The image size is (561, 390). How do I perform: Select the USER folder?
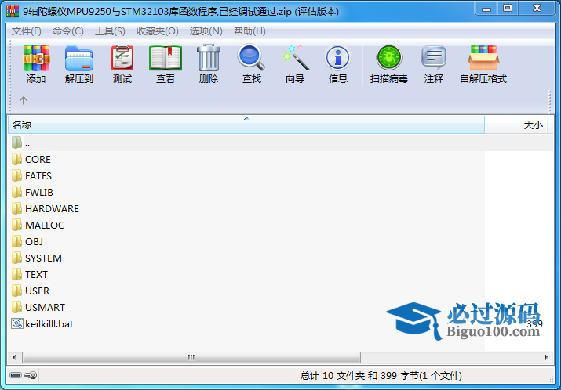point(31,291)
